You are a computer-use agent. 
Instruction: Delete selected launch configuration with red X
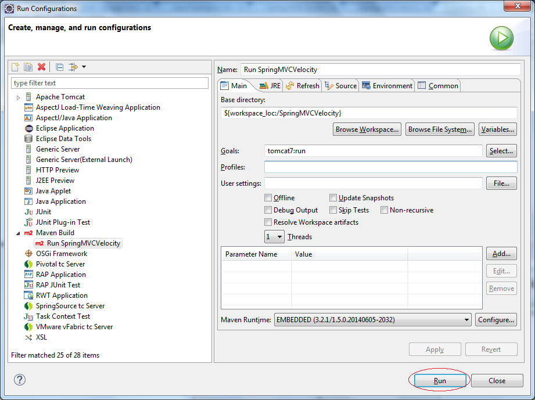(42, 67)
